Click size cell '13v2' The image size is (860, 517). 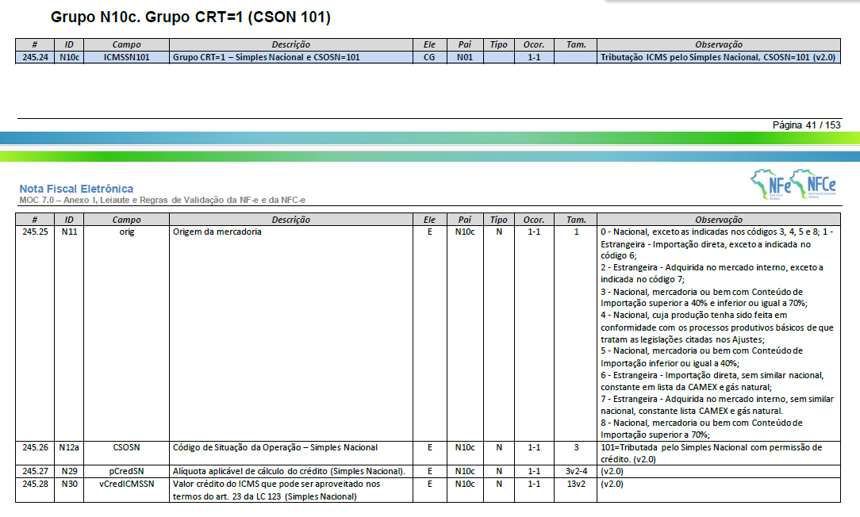pyautogui.click(x=577, y=484)
